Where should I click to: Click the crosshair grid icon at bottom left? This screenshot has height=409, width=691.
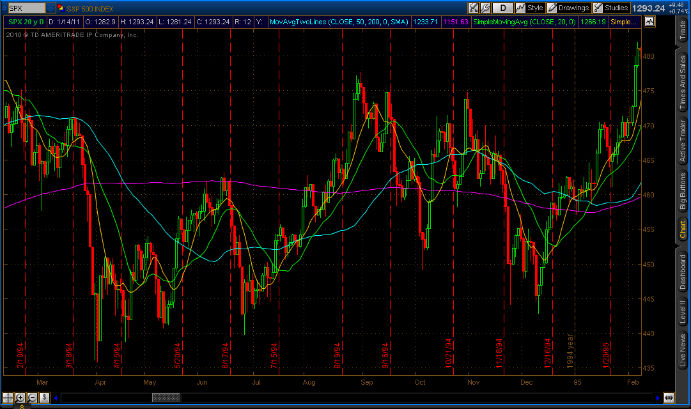click(x=8, y=397)
